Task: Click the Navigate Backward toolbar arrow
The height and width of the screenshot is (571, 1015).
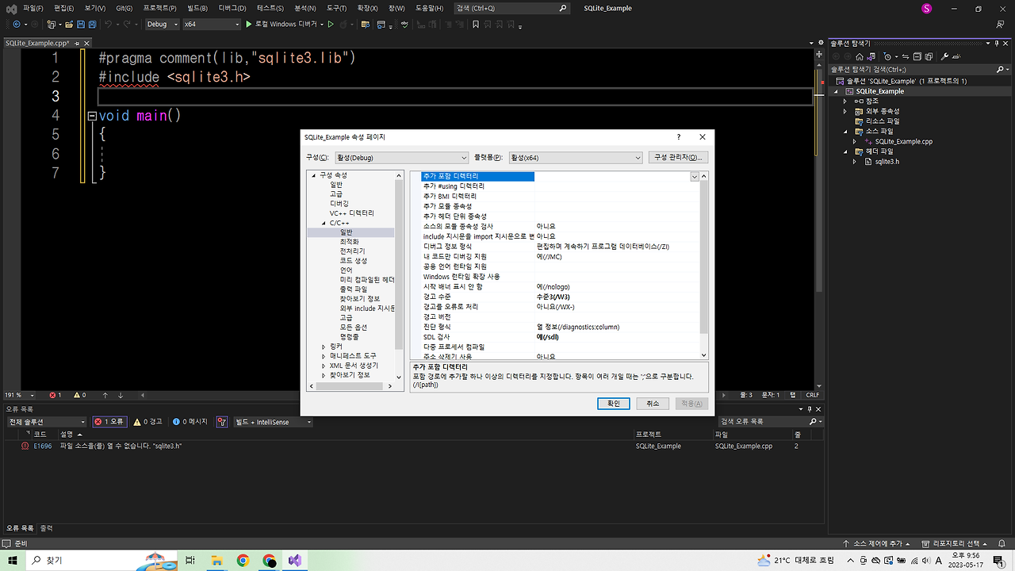Action: click(16, 25)
